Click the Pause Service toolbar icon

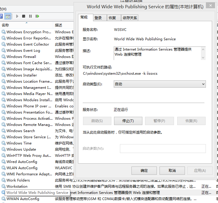(30, 16)
